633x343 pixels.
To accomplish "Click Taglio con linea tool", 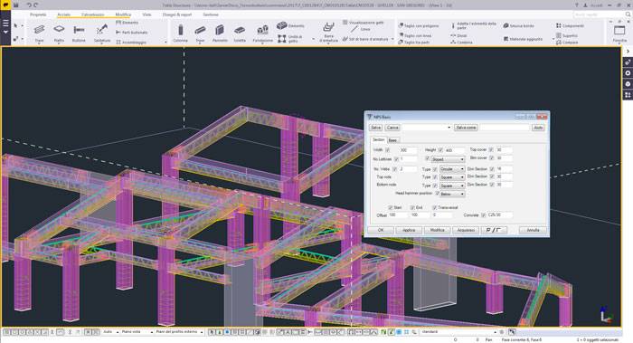I will (415, 35).
